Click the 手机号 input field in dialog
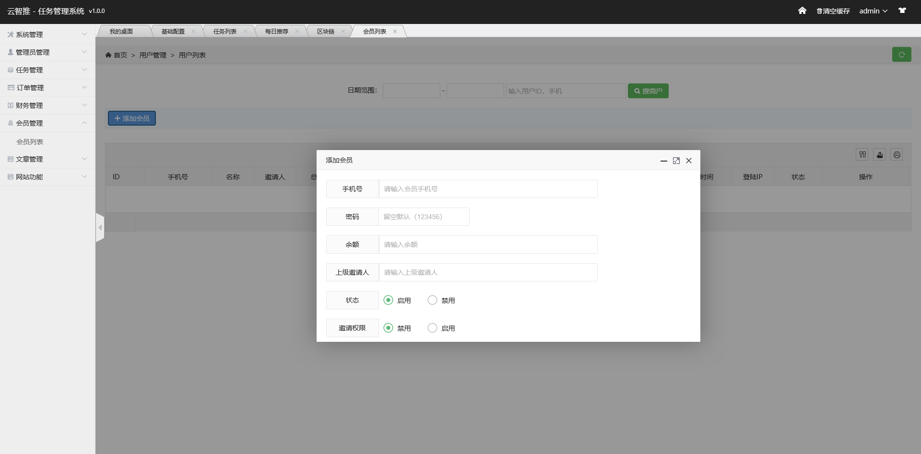The image size is (921, 454). [x=488, y=189]
